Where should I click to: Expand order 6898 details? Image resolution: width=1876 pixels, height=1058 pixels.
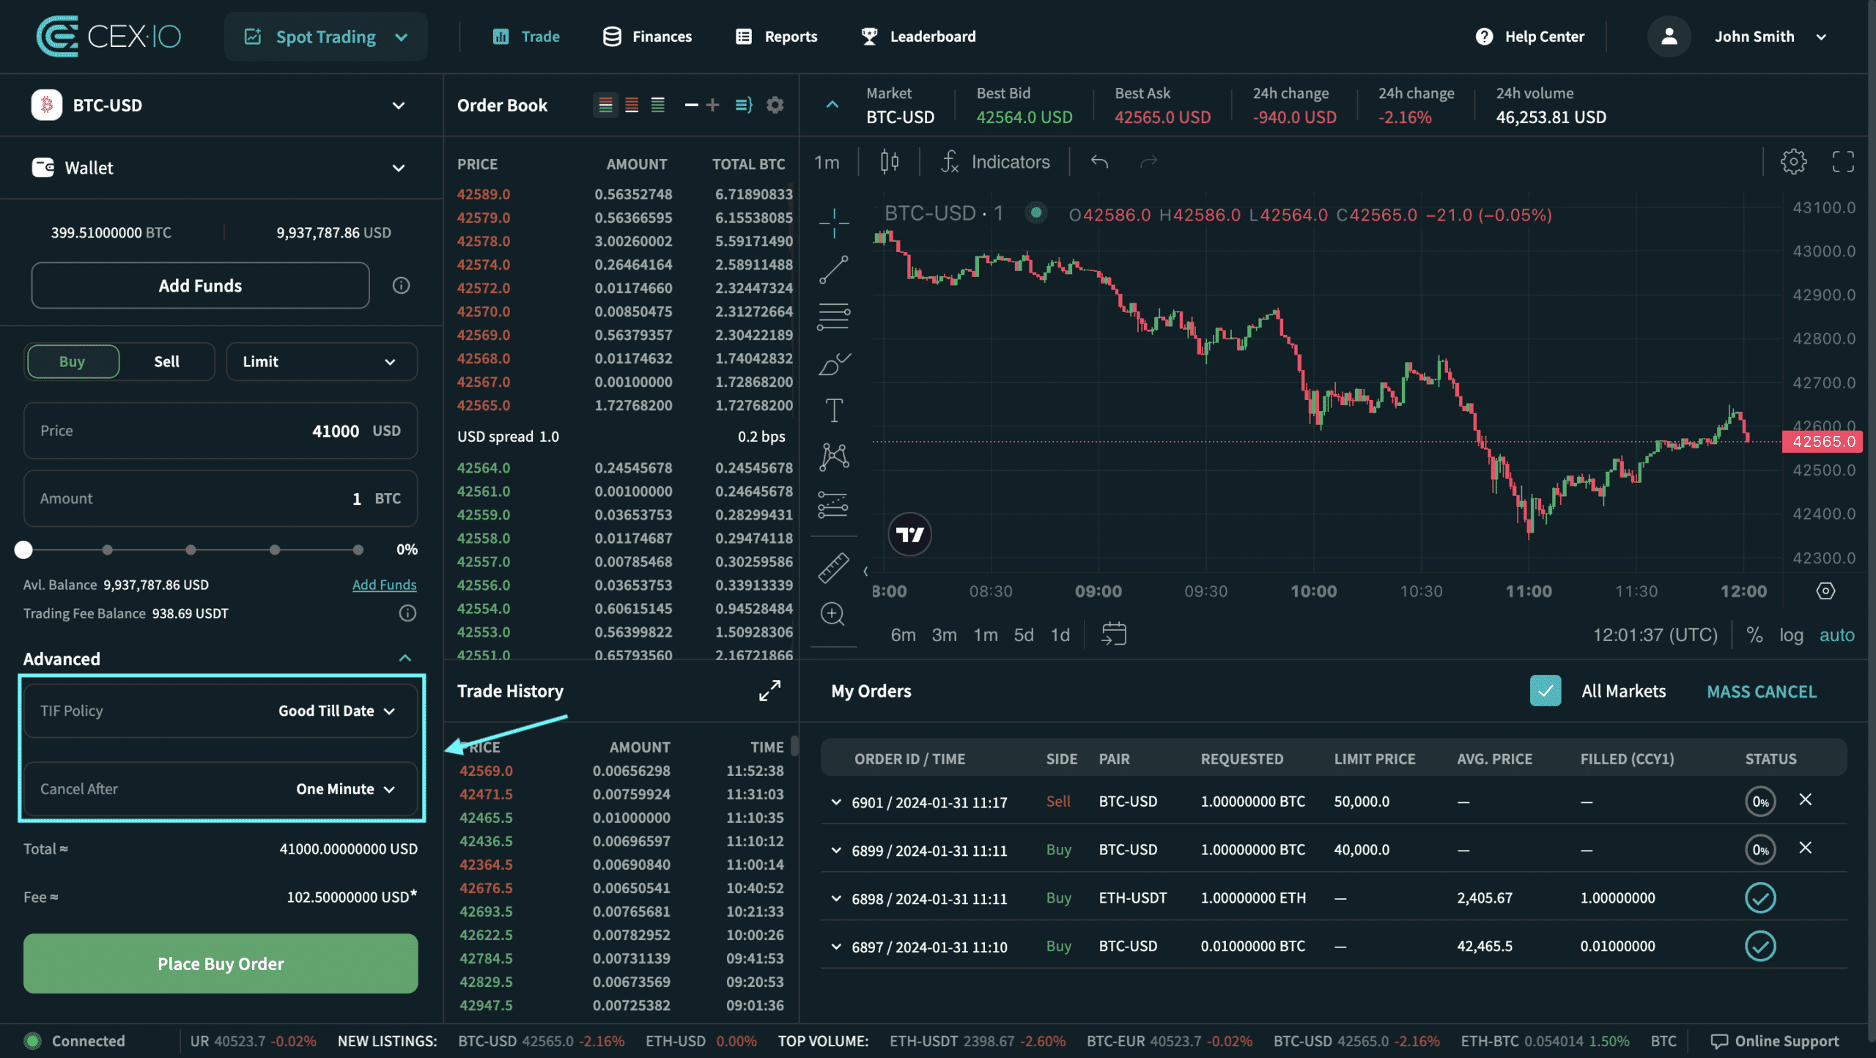click(836, 898)
